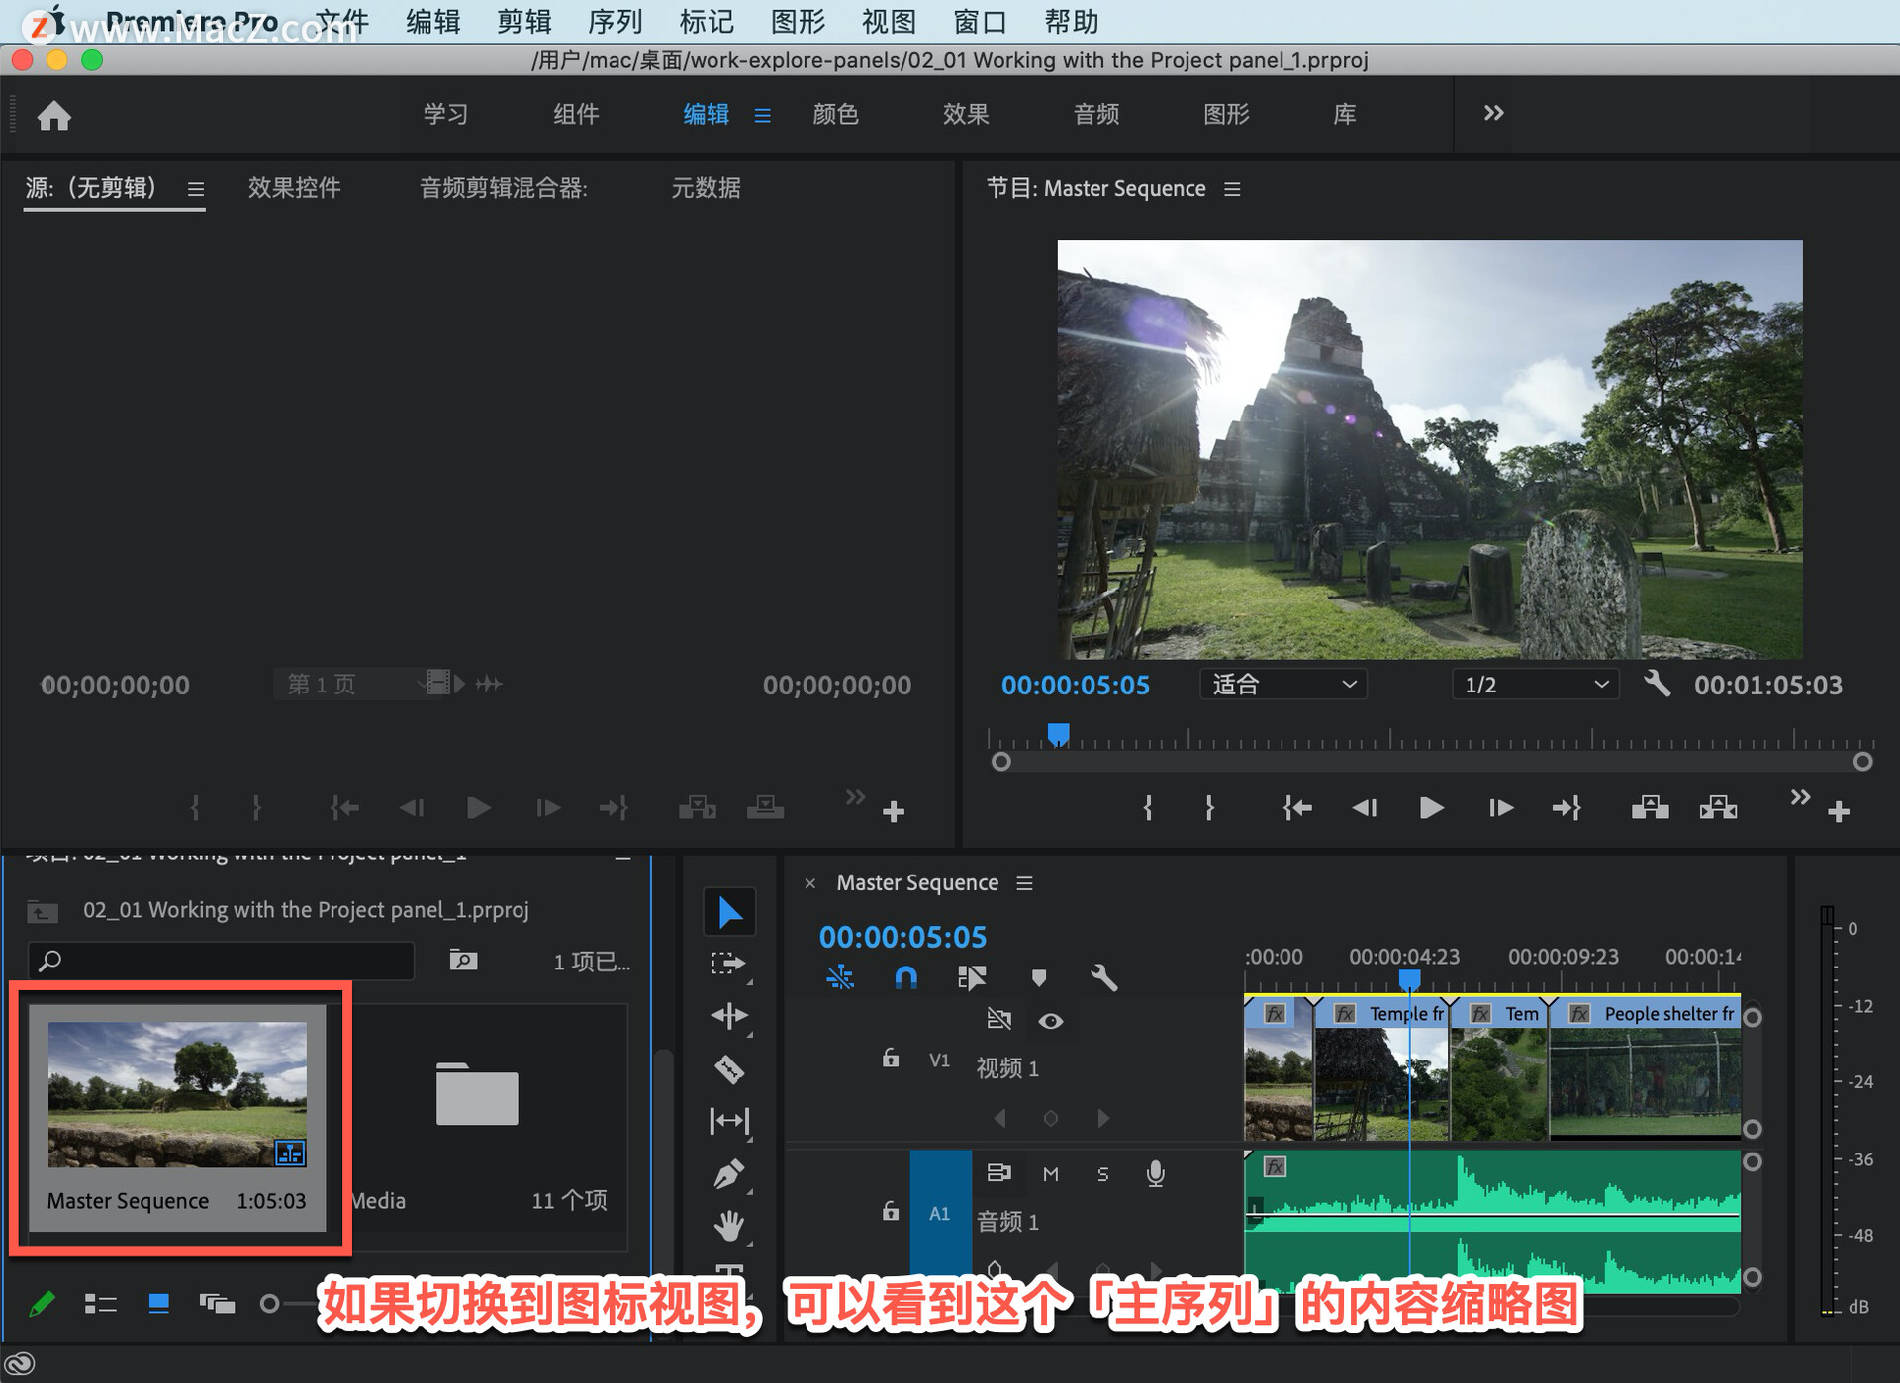The width and height of the screenshot is (1900, 1383).
Task: Mark Out point in Program Monitor
Action: 1209,808
